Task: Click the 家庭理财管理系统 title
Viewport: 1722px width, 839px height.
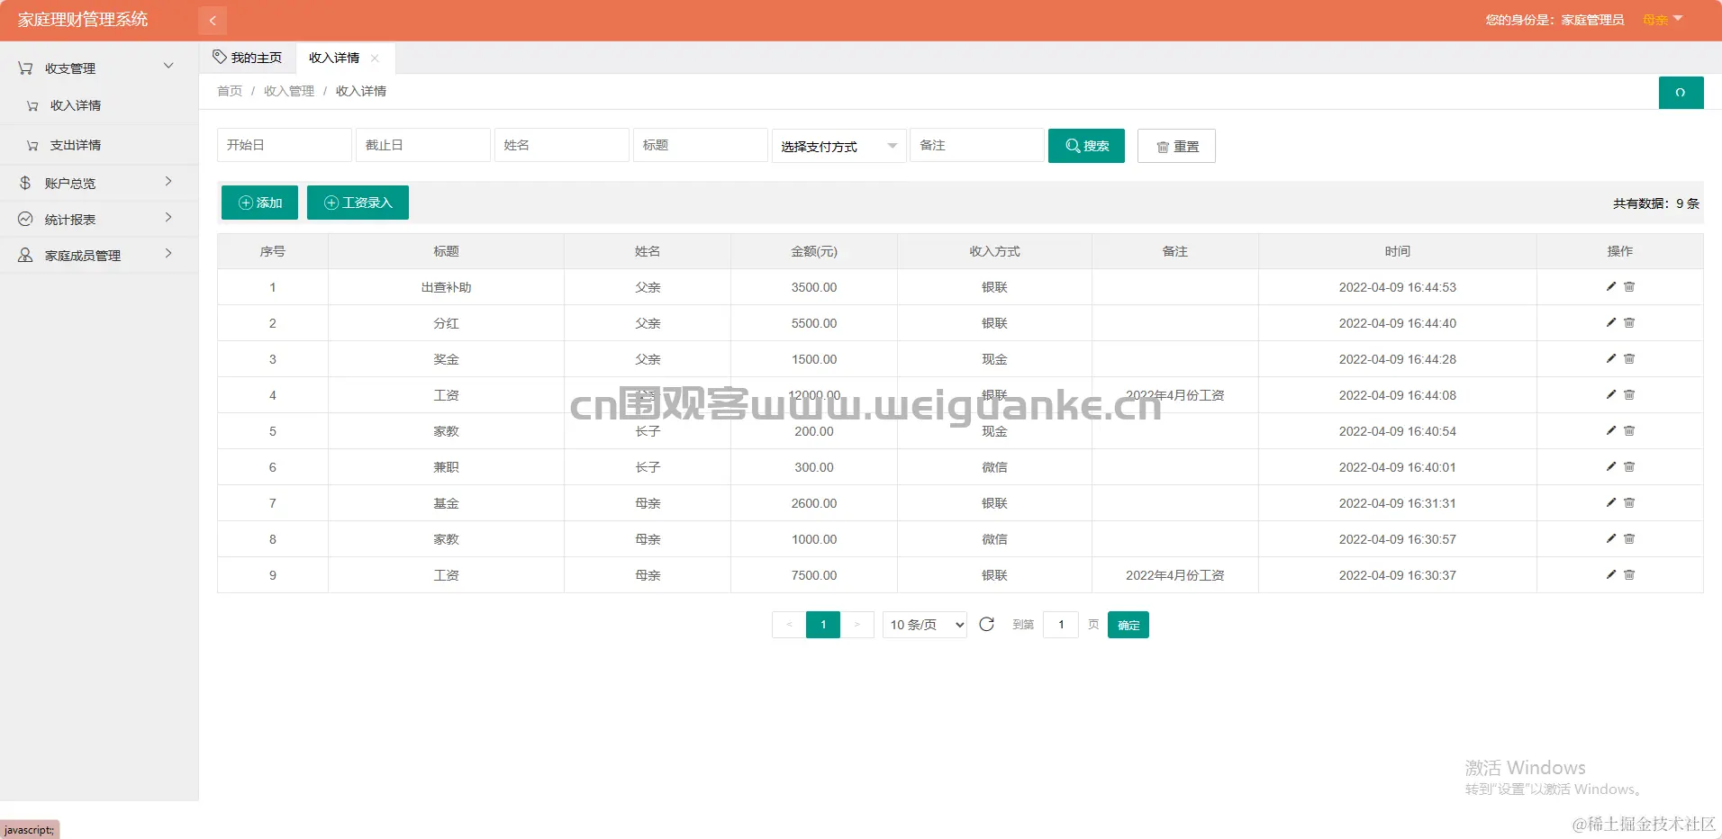Action: [x=83, y=20]
